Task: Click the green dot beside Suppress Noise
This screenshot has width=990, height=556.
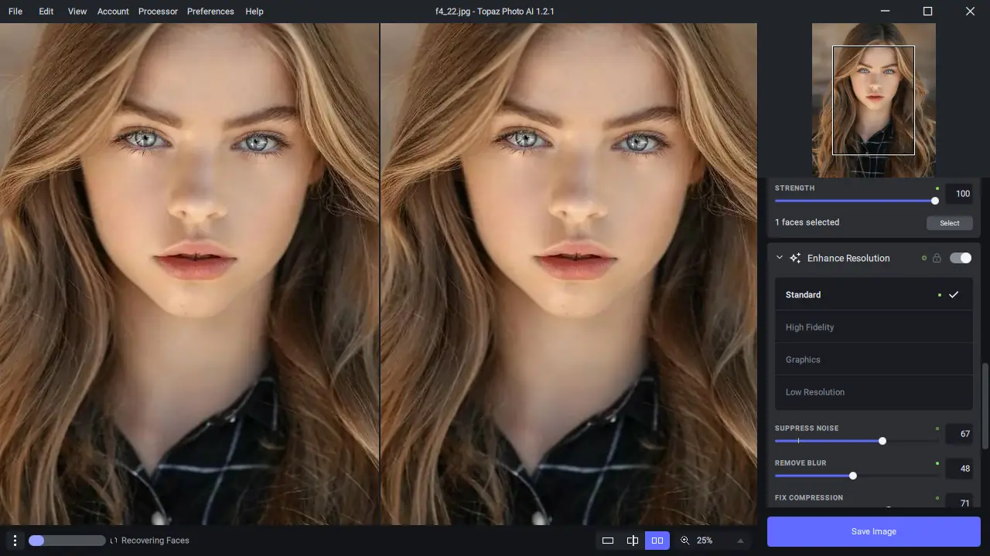Action: (x=937, y=429)
